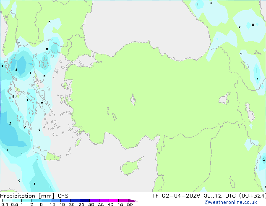This screenshot has width=266, height=206.
Task: Click the 5–10 mm legend swatch
Action: [x=46, y=201]
